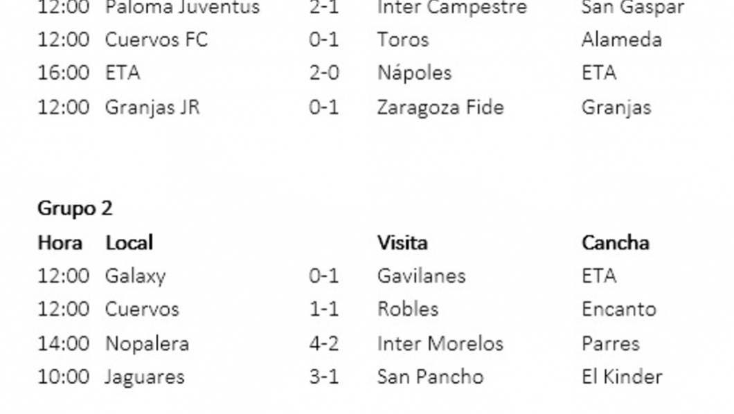Viewport: 734px width, 414px height.
Task: Select the El Kinder venue
Action: [x=622, y=377]
